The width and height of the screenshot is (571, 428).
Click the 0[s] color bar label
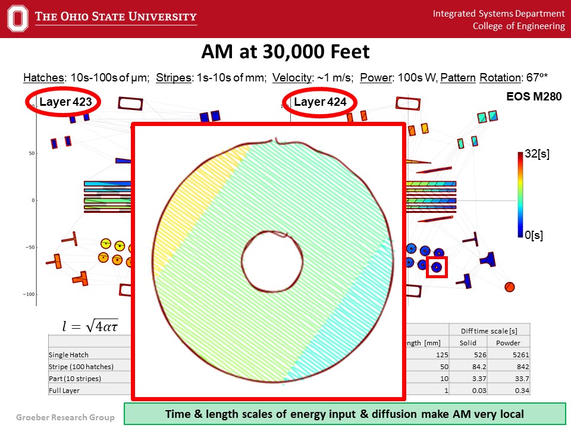[534, 235]
